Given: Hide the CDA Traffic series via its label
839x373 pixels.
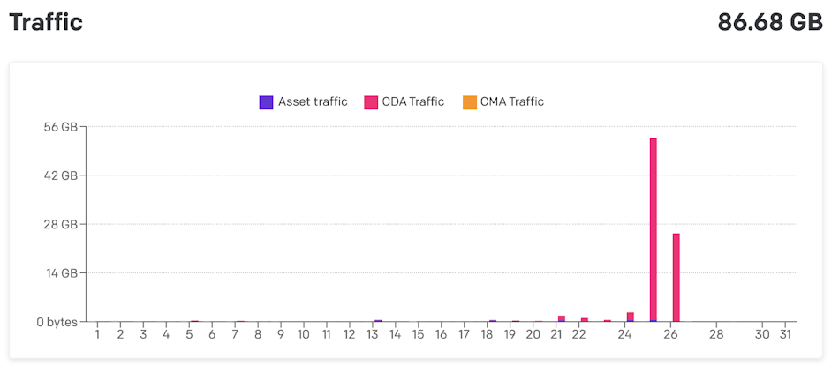Looking at the screenshot, I should (412, 101).
